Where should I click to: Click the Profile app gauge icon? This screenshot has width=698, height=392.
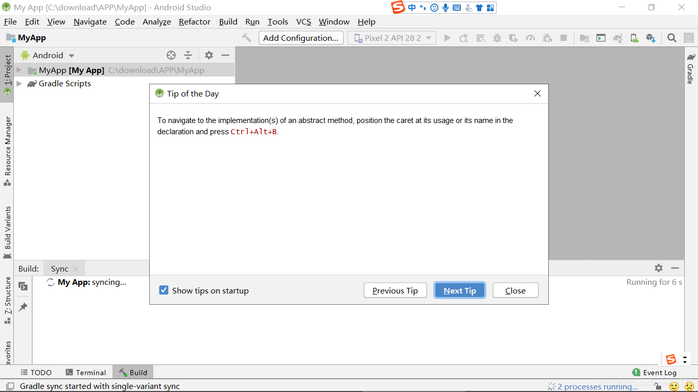coord(530,38)
